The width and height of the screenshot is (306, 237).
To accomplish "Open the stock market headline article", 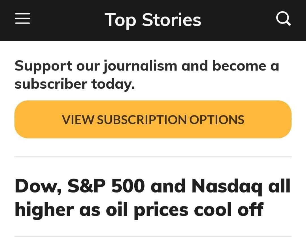I will coord(153,198).
